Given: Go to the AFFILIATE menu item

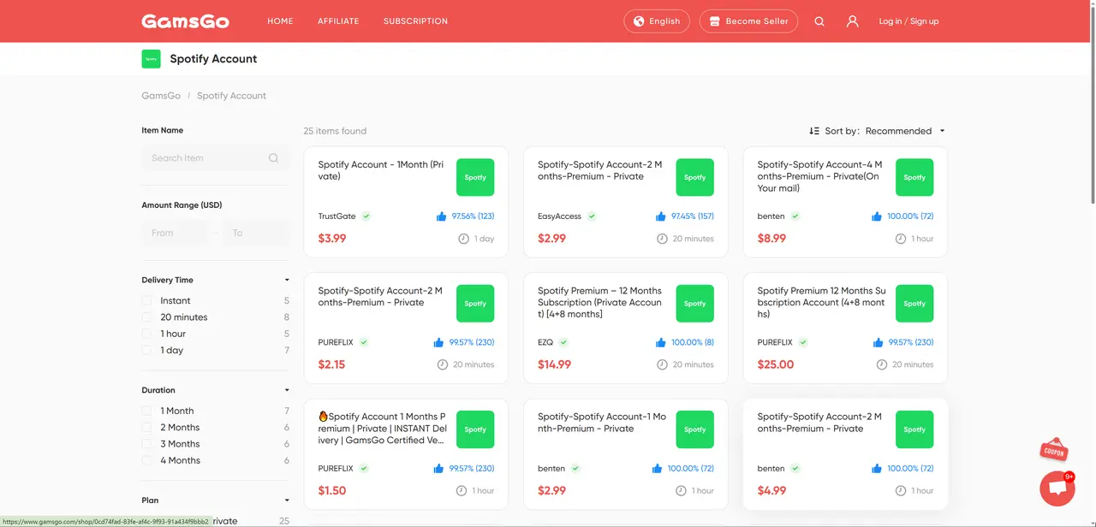Looking at the screenshot, I should [338, 21].
